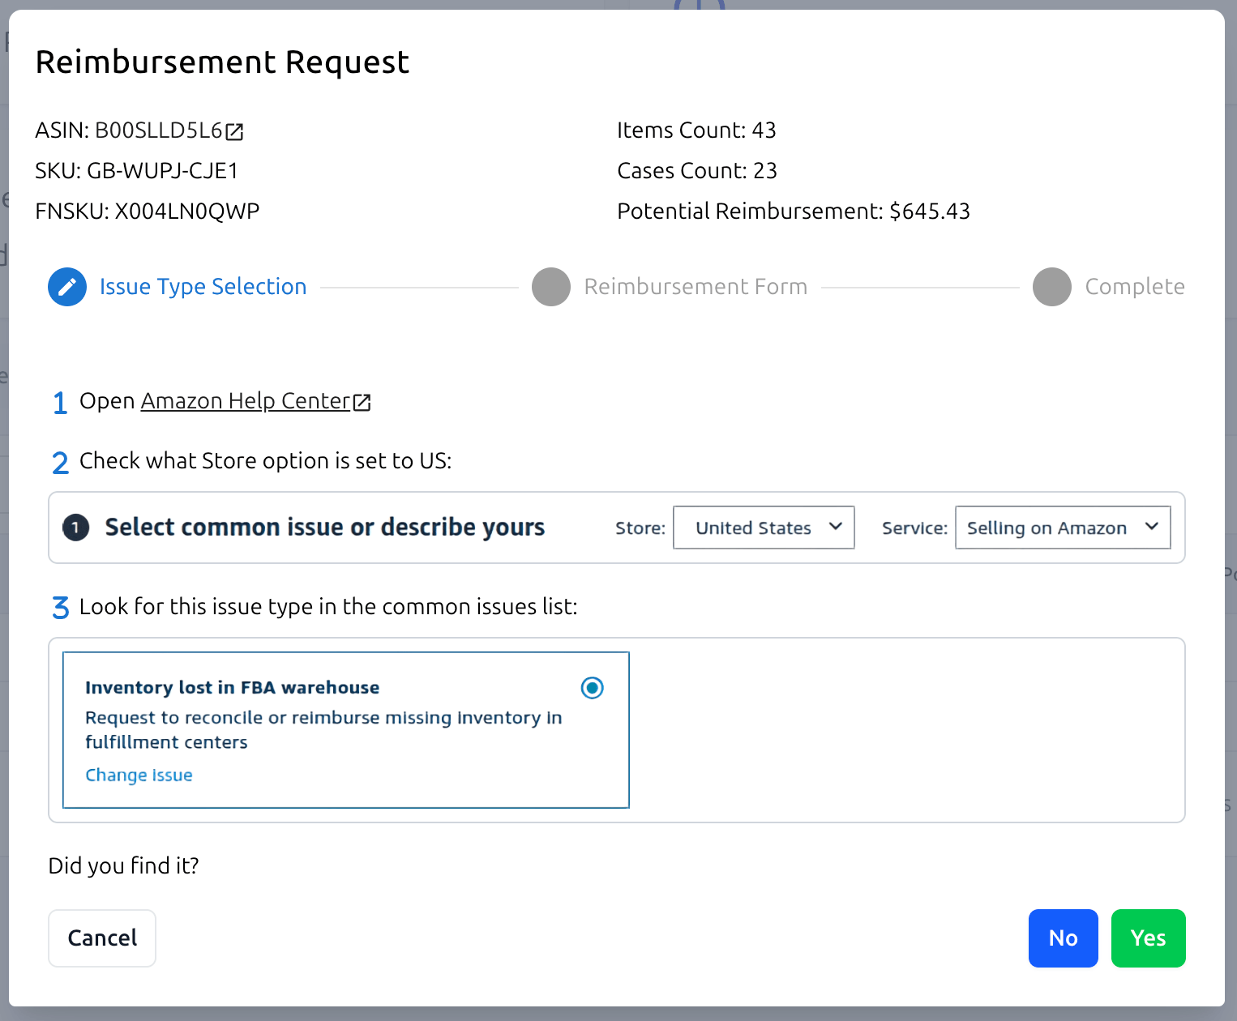Select the Issue Type Selection tab
This screenshot has height=1021, width=1237.
point(203,287)
